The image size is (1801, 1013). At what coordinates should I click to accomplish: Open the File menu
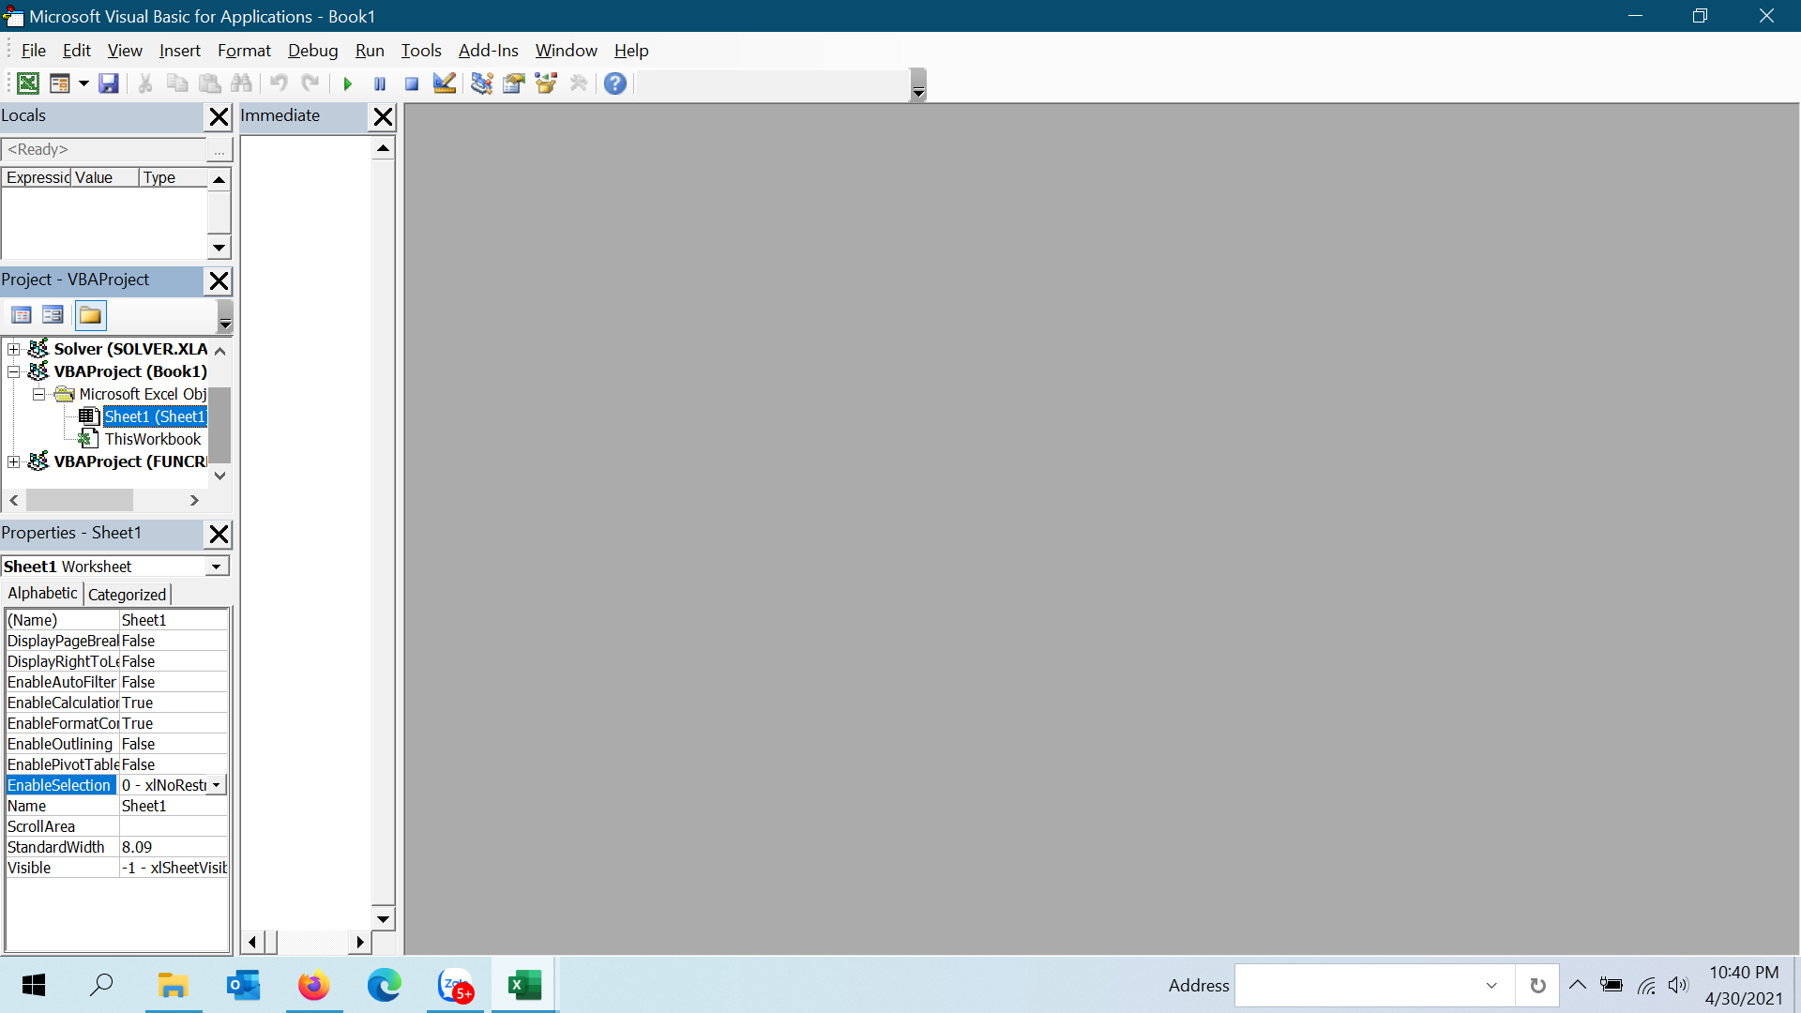point(33,51)
